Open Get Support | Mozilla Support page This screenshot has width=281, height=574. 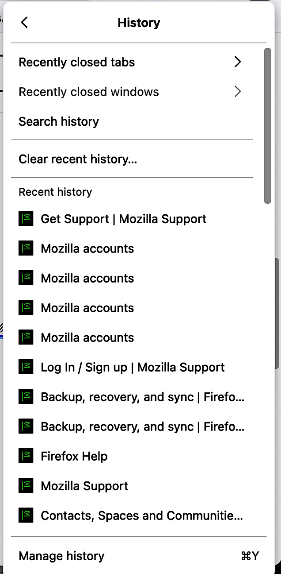click(132, 219)
